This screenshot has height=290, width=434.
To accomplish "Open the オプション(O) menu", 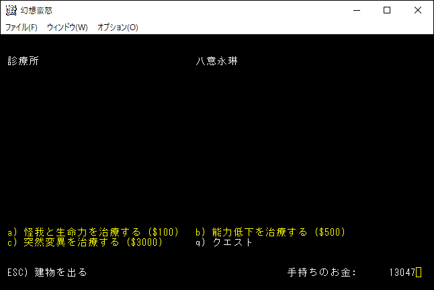I will (x=118, y=28).
